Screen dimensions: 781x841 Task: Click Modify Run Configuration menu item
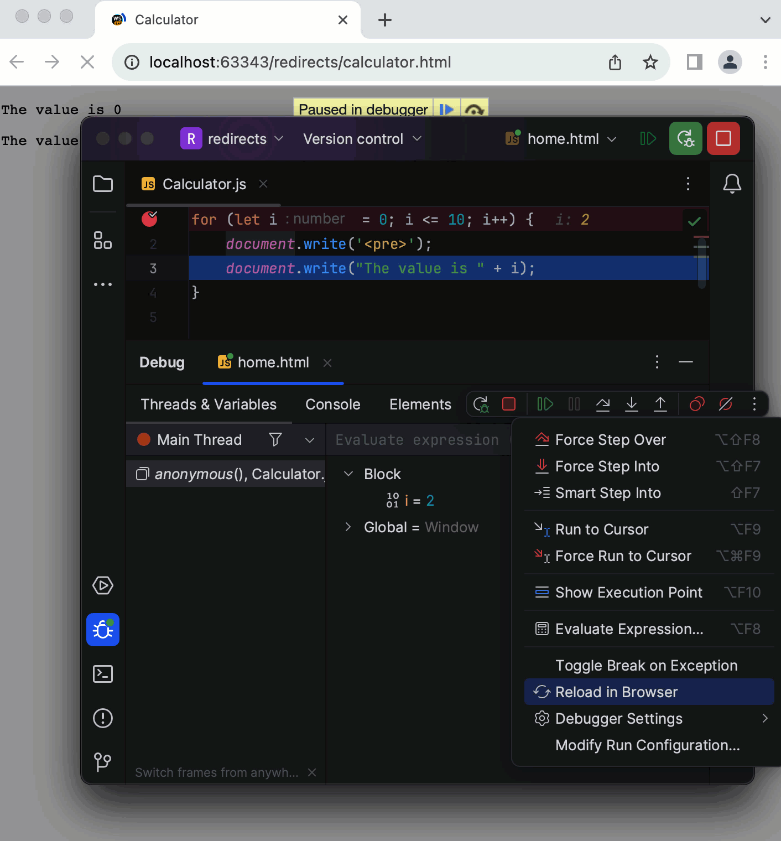click(648, 745)
